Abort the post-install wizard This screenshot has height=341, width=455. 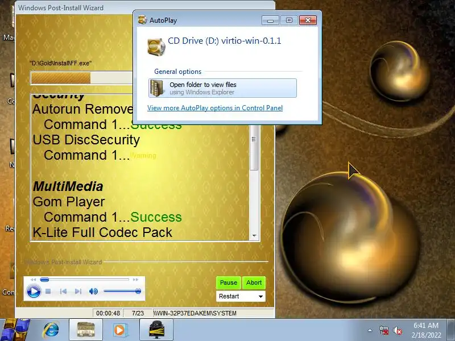click(254, 282)
